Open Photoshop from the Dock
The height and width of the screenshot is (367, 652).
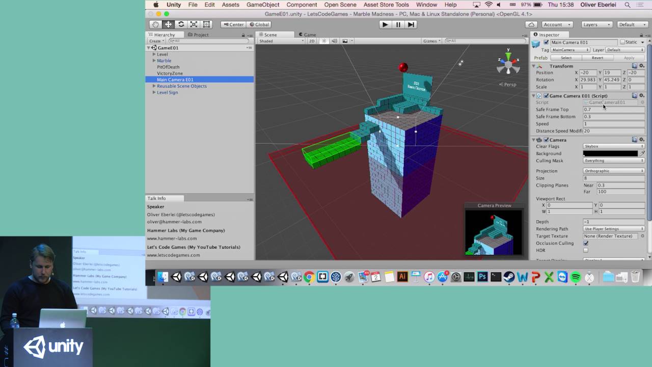482,277
